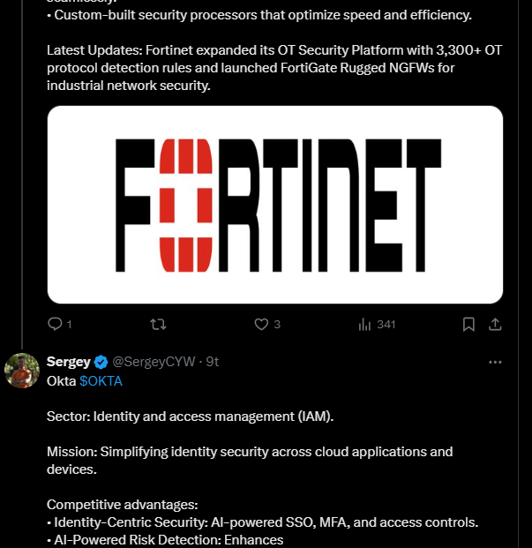Click the like count number 3
This screenshot has width=532, height=548.
point(277,325)
